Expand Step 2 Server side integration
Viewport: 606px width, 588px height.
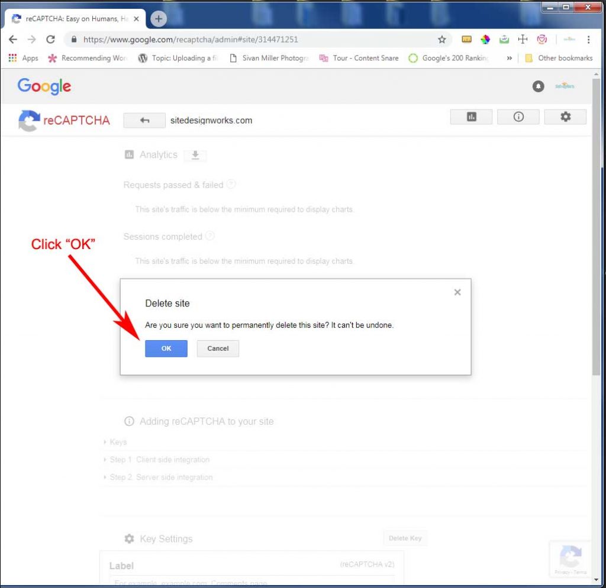click(158, 477)
